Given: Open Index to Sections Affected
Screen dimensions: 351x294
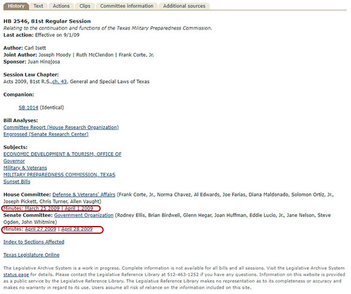Looking at the screenshot, I should pos(34,242).
